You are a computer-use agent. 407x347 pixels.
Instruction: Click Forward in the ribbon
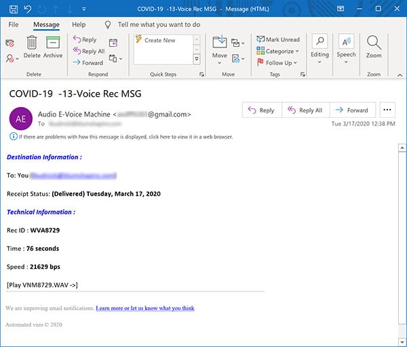(88, 63)
